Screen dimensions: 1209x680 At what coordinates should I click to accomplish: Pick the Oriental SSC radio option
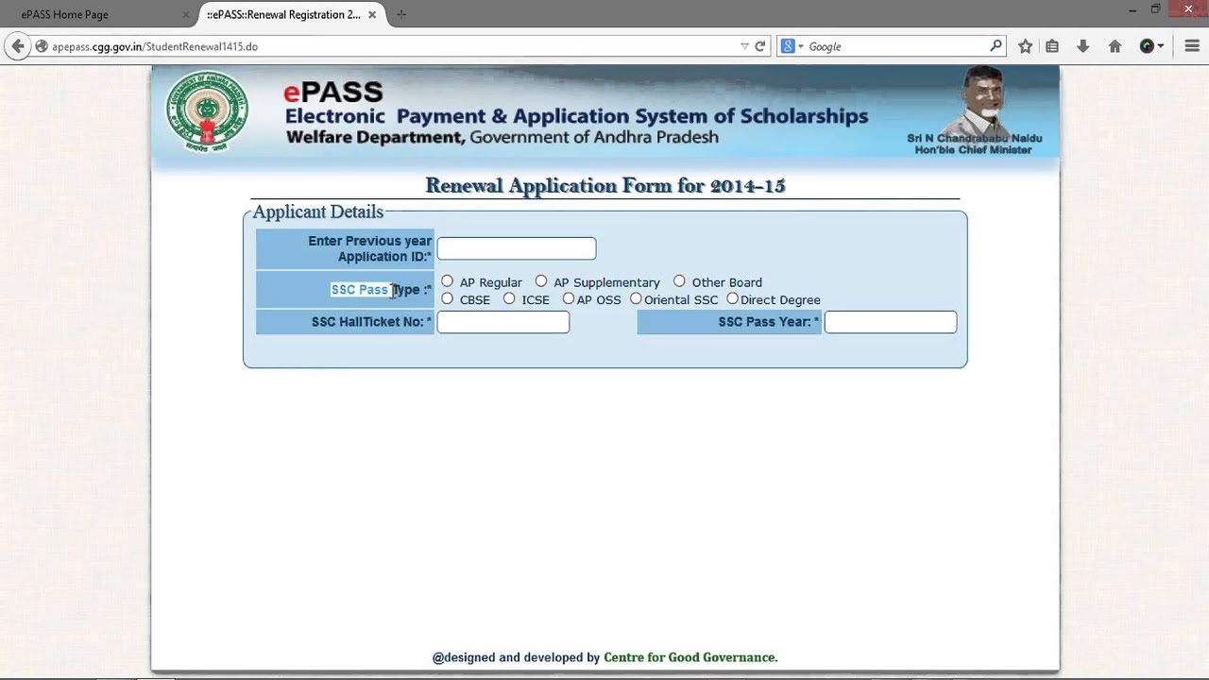636,298
